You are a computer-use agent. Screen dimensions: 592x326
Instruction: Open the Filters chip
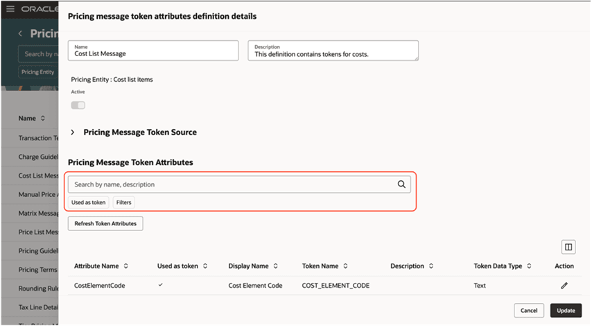[x=124, y=203]
